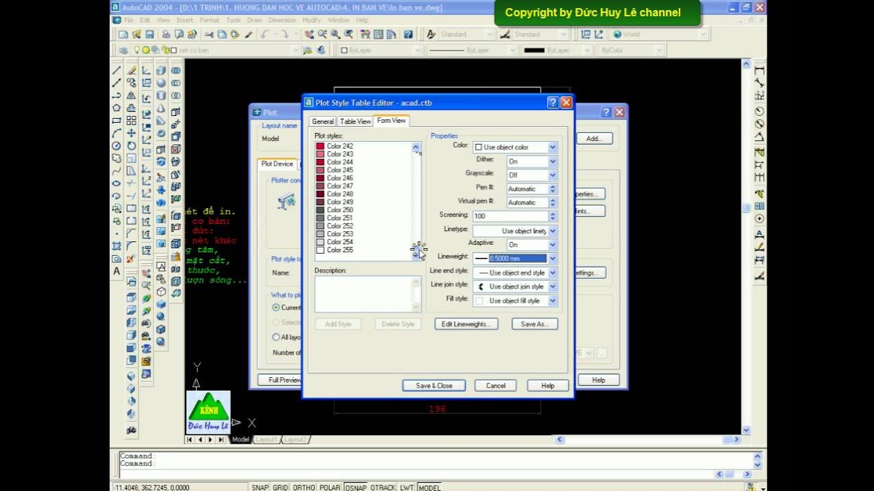This screenshot has width=874, height=491.
Task: Click the Save As button
Action: 535,324
